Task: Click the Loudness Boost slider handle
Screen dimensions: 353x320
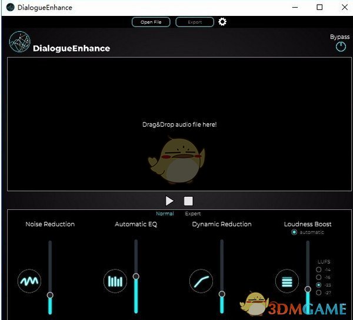Action: 308,289
